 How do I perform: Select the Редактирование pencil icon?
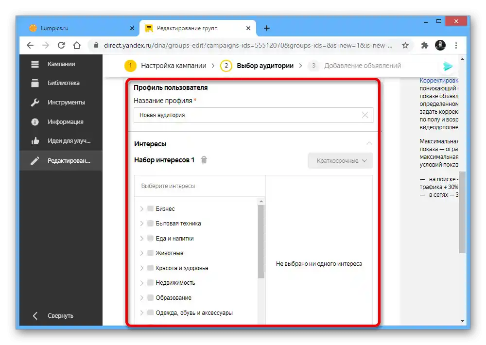(x=35, y=161)
